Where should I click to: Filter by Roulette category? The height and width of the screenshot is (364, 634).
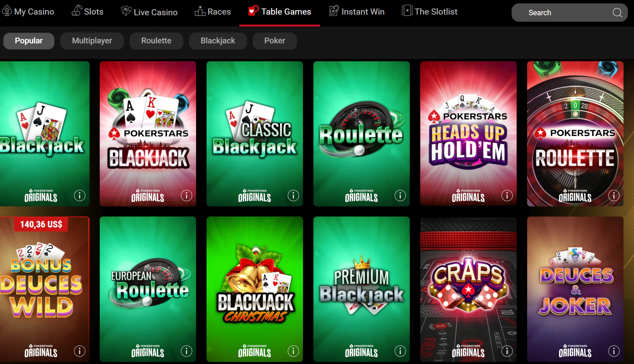click(156, 41)
